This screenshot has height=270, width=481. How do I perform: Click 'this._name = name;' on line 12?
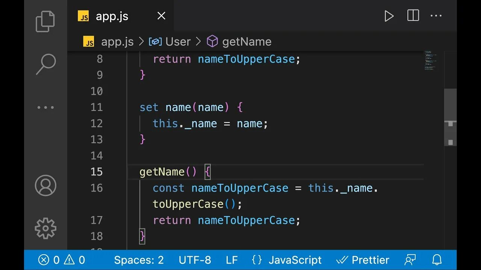tap(210, 124)
